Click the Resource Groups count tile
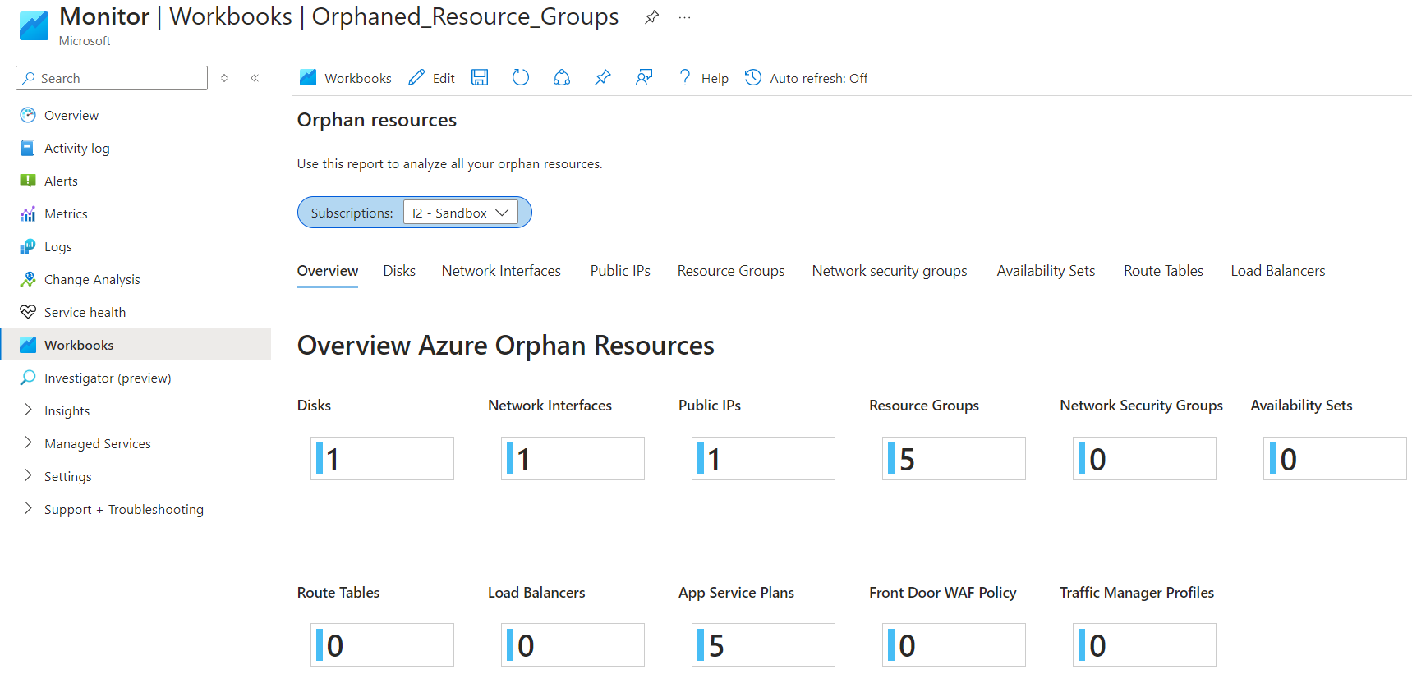The image size is (1412, 674). pos(954,458)
